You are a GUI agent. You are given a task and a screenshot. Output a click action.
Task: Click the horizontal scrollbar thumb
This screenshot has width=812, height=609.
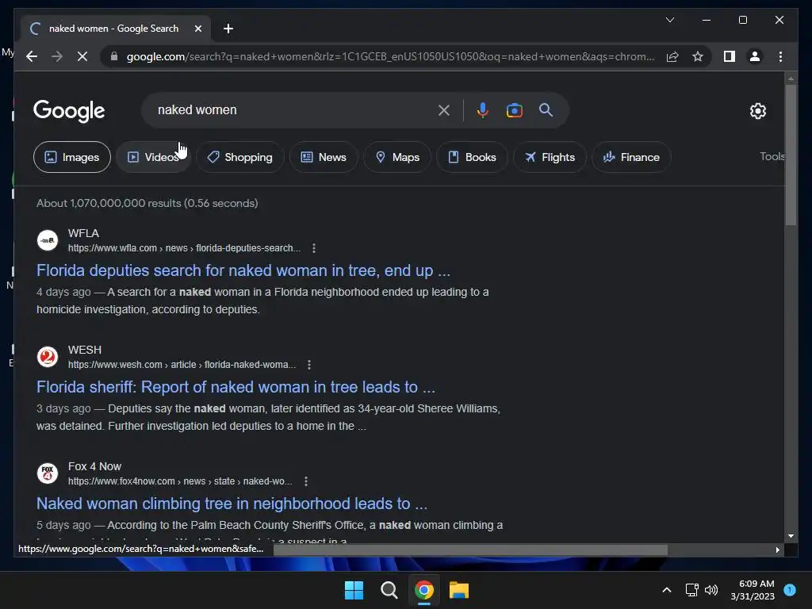point(470,550)
